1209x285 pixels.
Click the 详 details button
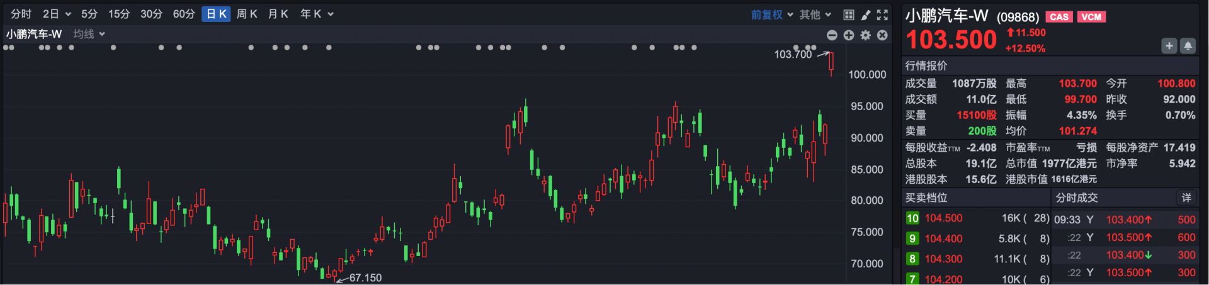pyautogui.click(x=1186, y=198)
